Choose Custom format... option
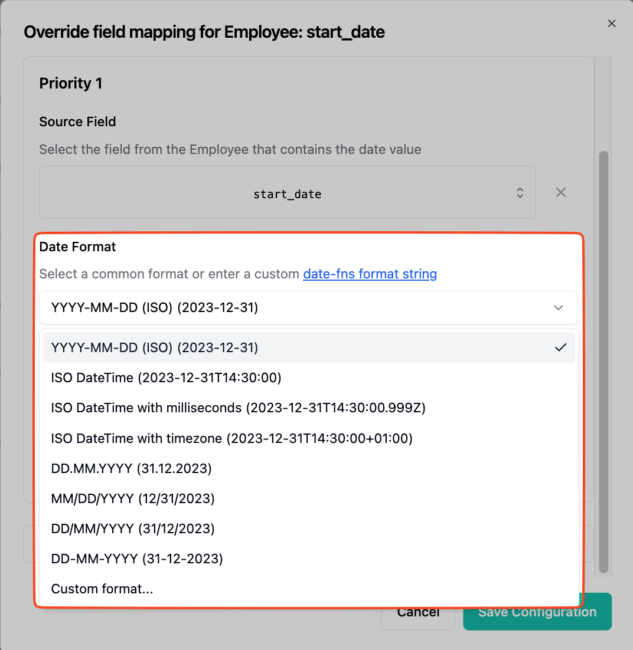Screen dimensions: 633x650 click(309, 589)
